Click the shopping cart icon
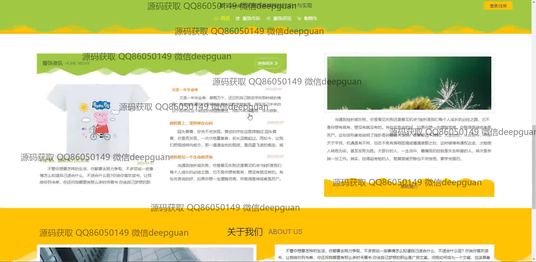 coord(299,18)
